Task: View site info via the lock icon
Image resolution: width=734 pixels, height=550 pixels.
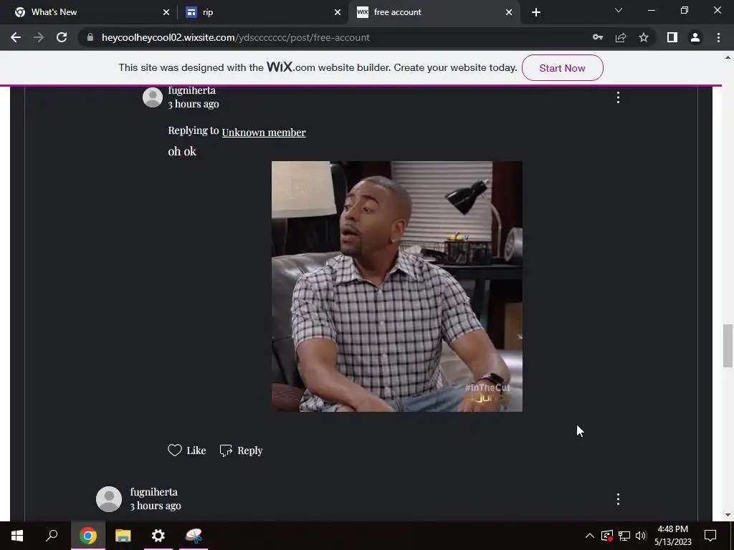Action: click(x=90, y=37)
